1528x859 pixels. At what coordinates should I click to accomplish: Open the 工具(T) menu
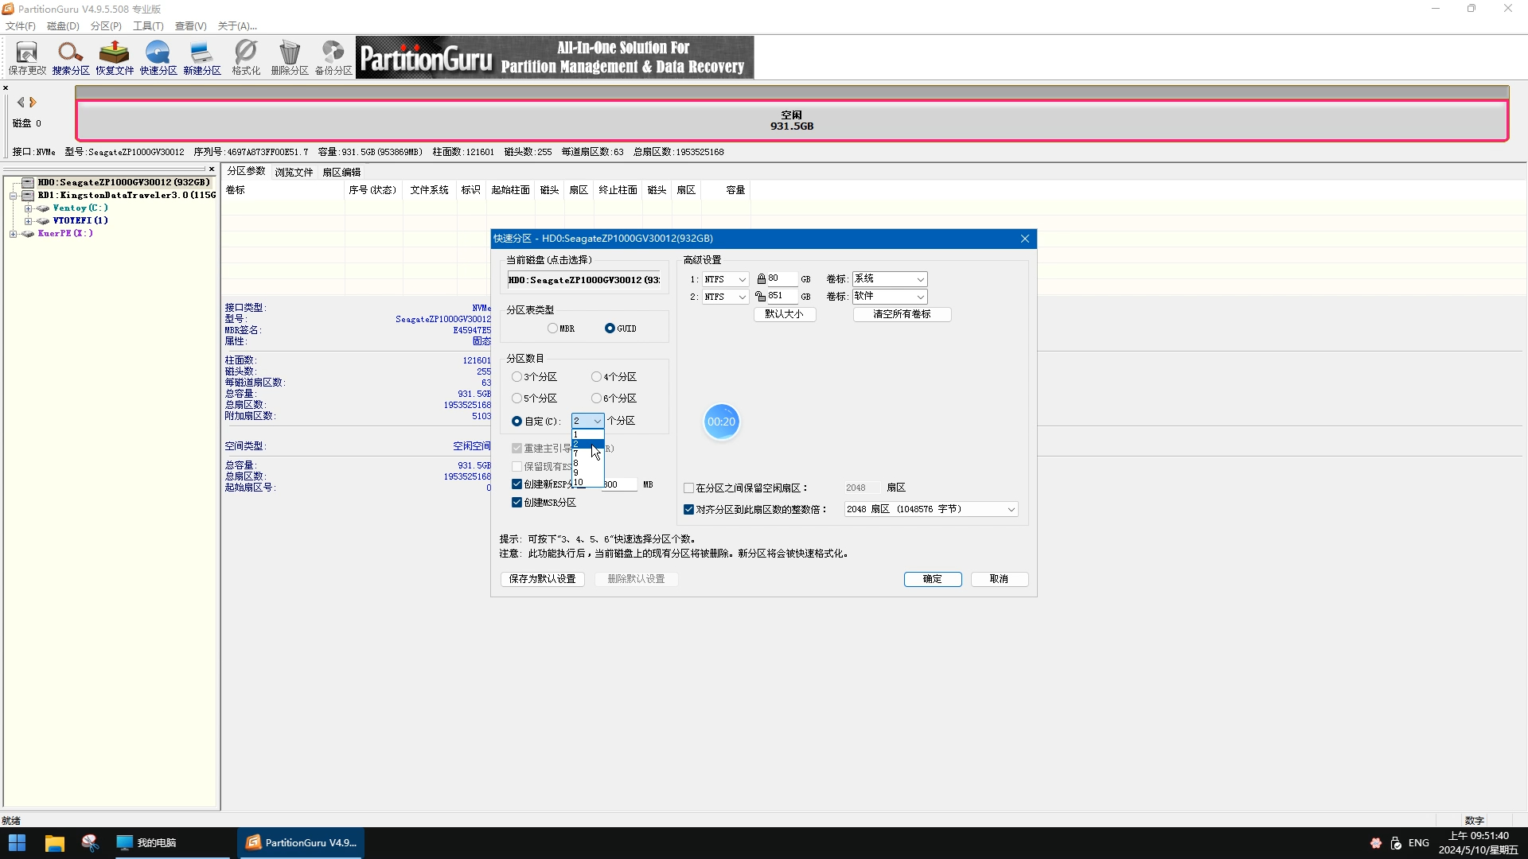[147, 26]
